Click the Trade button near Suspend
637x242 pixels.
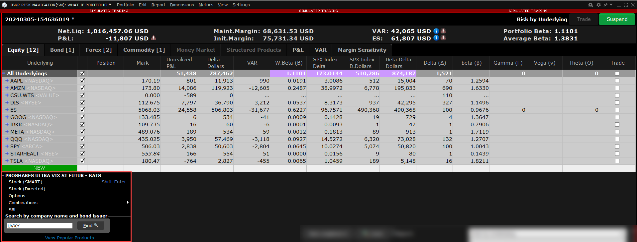tap(584, 19)
